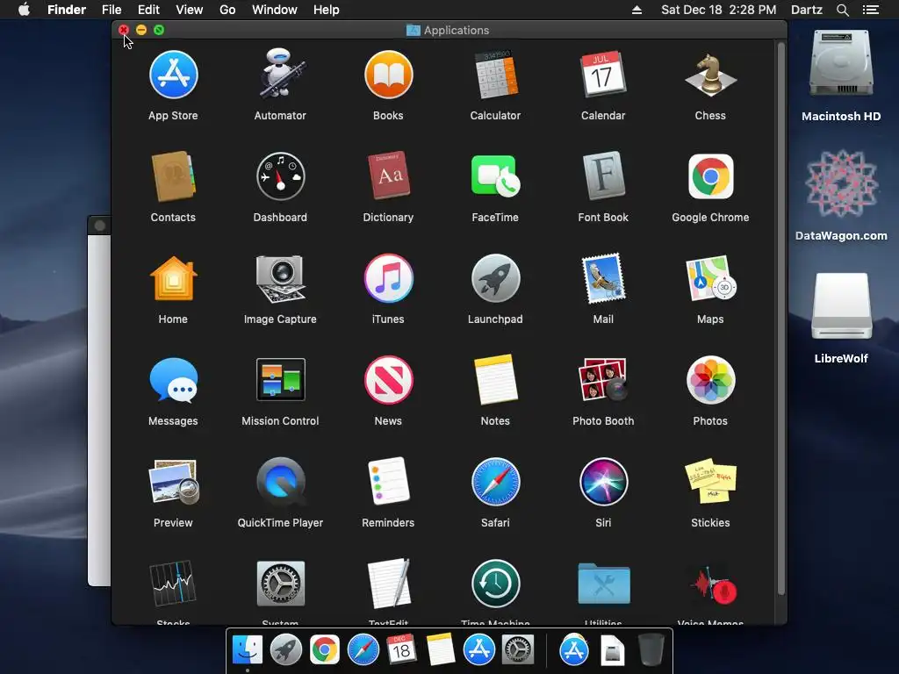Open the View menu
Screen dimensions: 899x674
click(190, 10)
